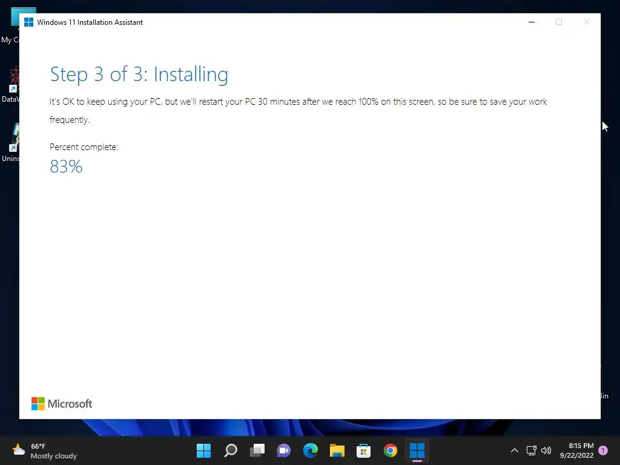Click the 'Step 3 of 3: Installing' heading
This screenshot has width=620, height=465.
[x=139, y=74]
